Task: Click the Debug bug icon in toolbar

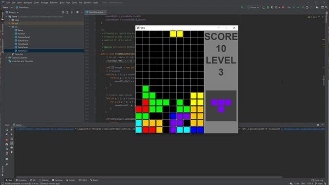Action: point(268,7)
